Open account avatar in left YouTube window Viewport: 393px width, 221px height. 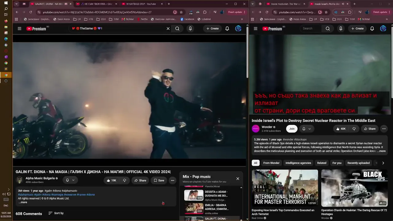point(238,29)
